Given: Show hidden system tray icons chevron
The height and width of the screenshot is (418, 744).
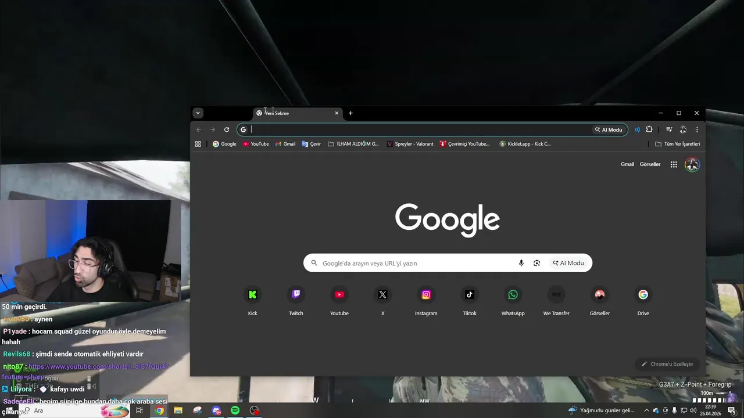Looking at the screenshot, I should (x=646, y=410).
